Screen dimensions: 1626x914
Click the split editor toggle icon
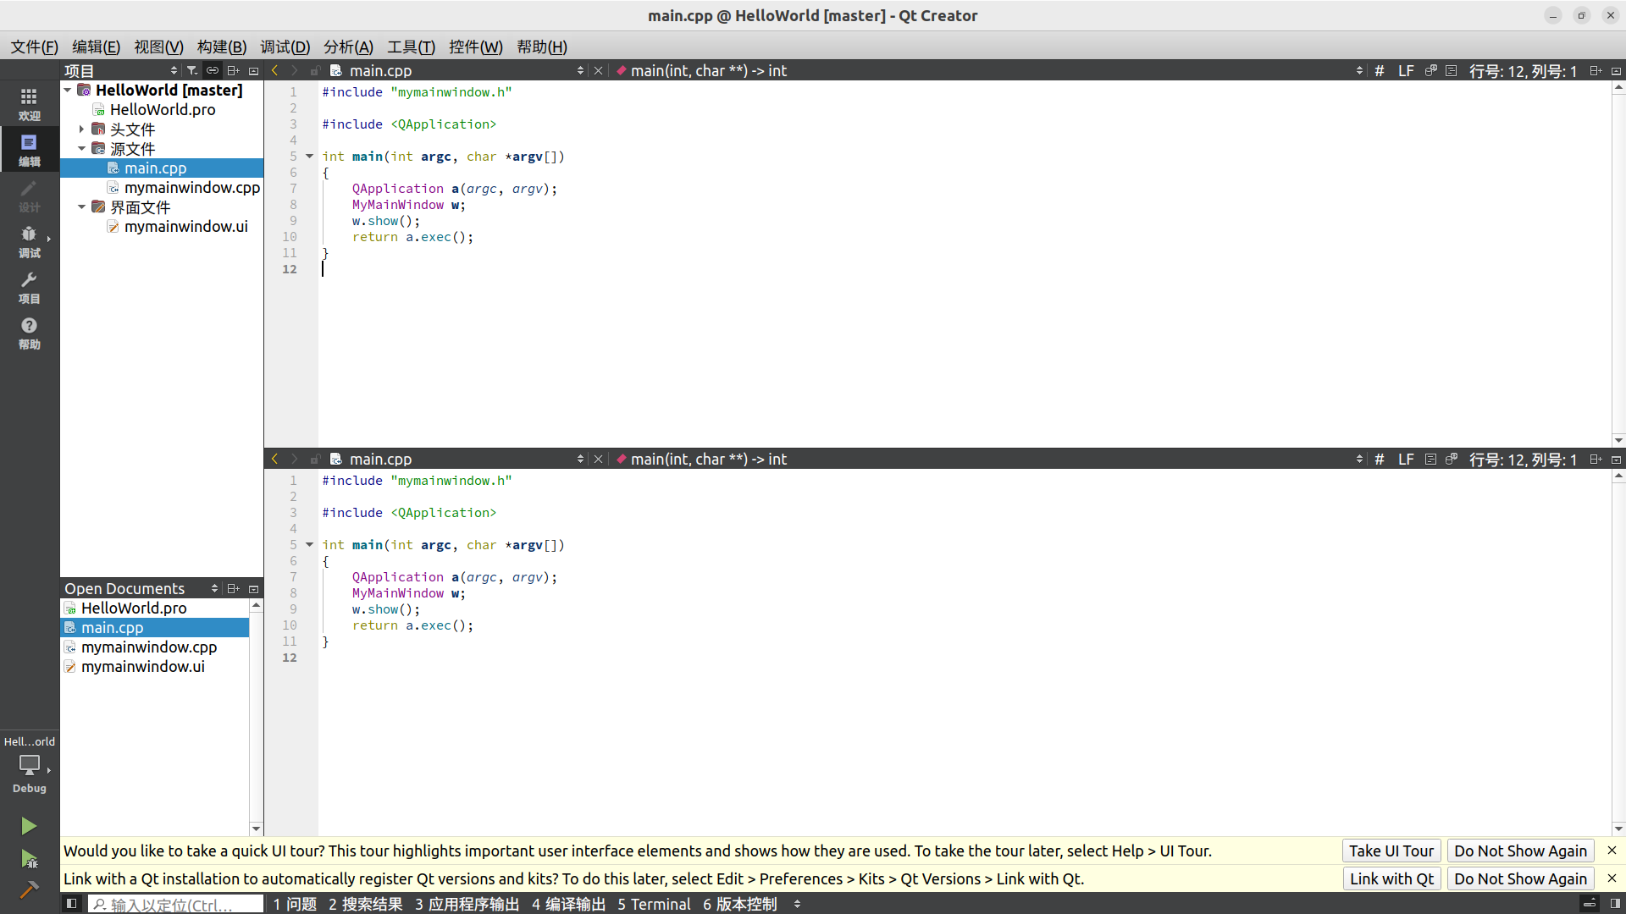click(x=1597, y=70)
